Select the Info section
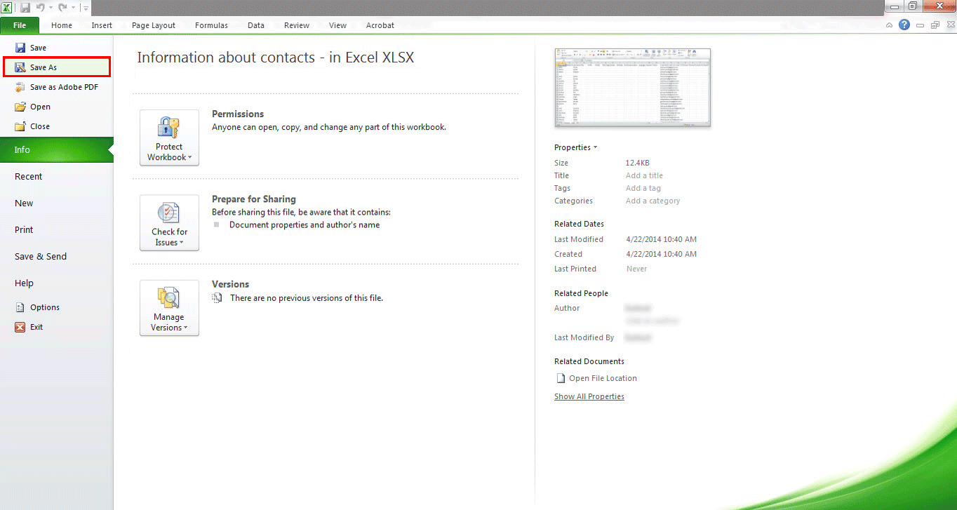 point(57,149)
